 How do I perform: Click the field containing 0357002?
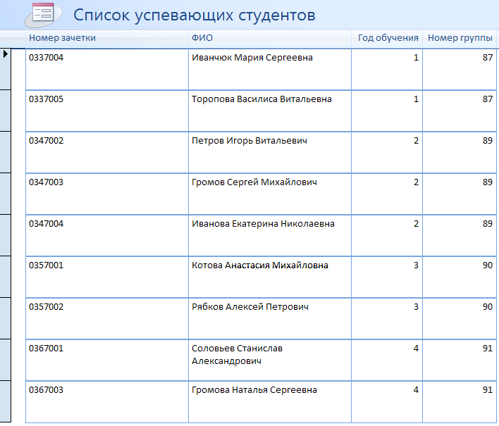pyautogui.click(x=107, y=318)
